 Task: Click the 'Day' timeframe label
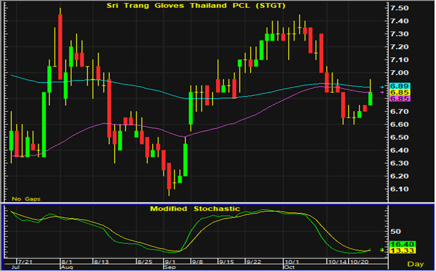tap(415, 263)
